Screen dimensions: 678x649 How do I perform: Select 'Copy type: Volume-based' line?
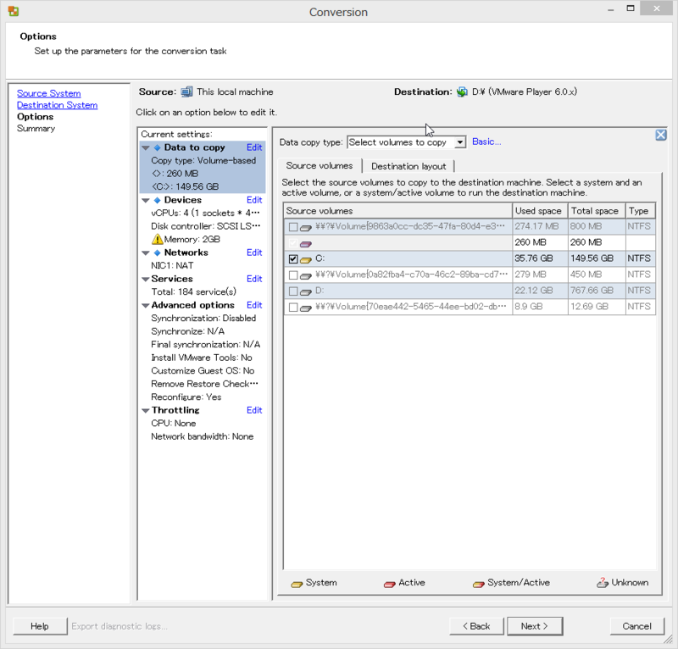click(x=203, y=160)
